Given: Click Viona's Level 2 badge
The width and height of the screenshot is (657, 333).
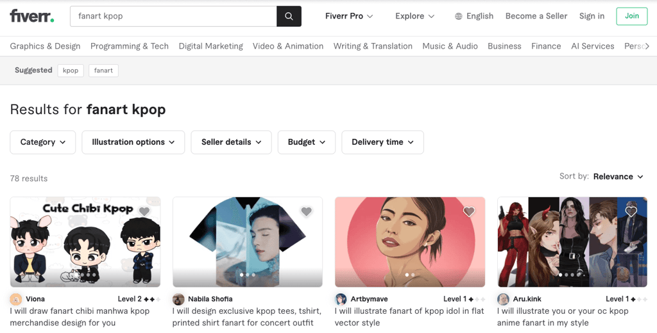Looking at the screenshot, I should (x=139, y=299).
